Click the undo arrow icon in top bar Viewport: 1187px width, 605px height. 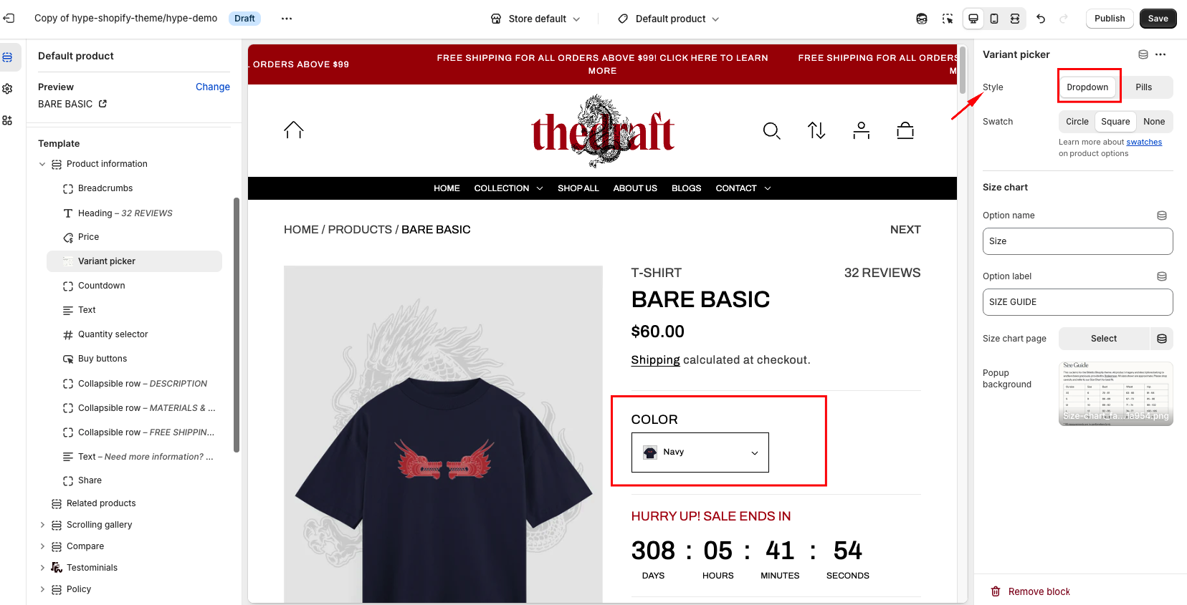click(1041, 19)
